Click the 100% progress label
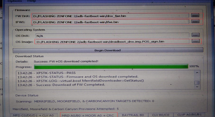Image resolution: width=215 pixels, height=117 pixels. point(194,66)
